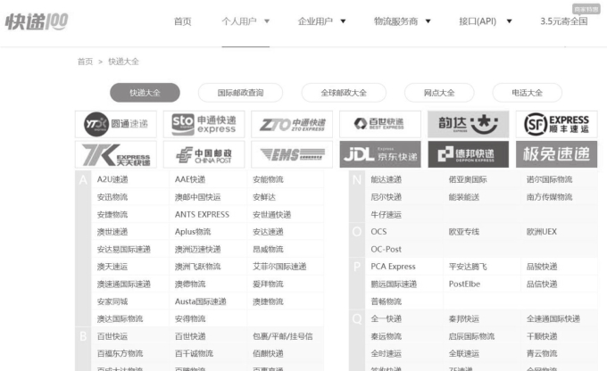Viewport: 607px width, 371px height.
Task: Open the 全一快递 courier link
Action: click(x=387, y=318)
